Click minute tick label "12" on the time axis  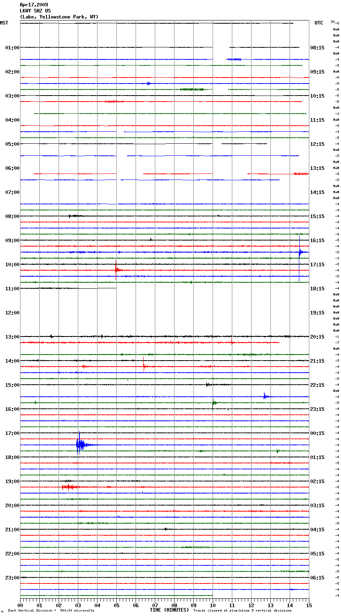(x=251, y=606)
